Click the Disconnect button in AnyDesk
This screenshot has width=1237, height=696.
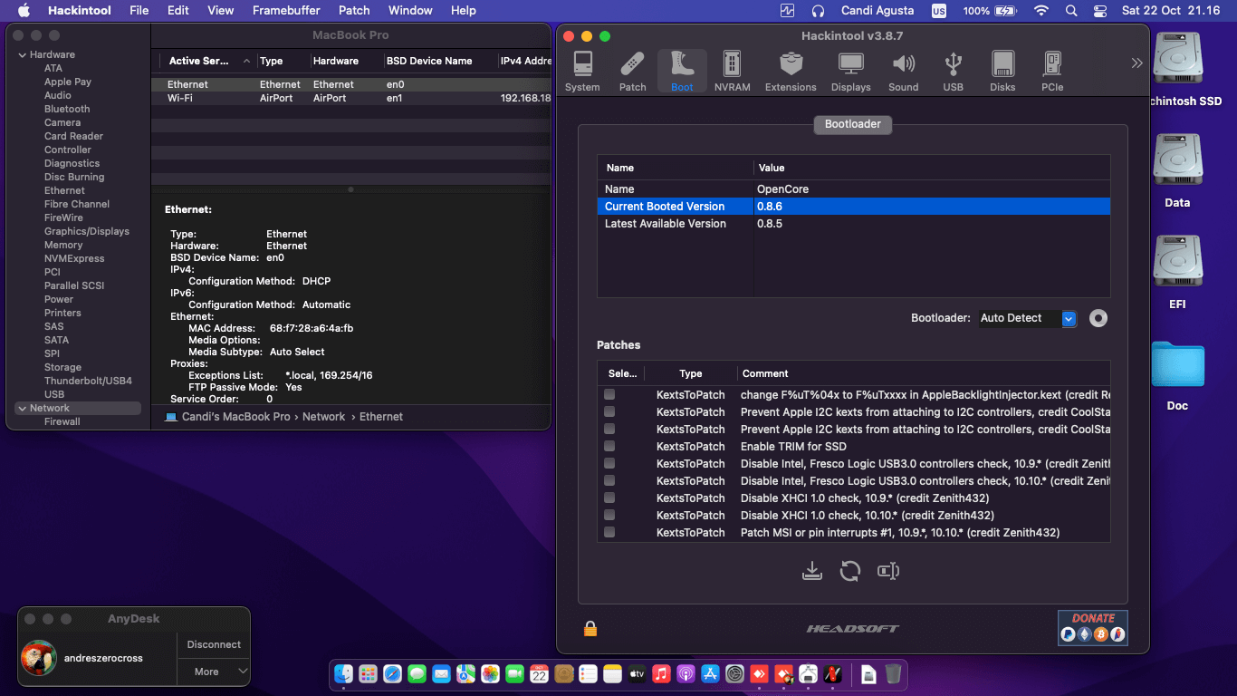[214, 644]
